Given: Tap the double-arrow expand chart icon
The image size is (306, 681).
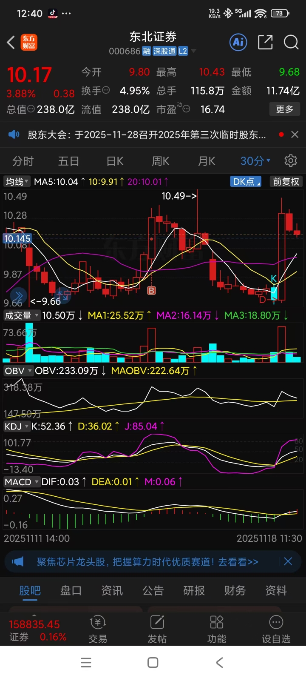Looking at the screenshot, I should 18,296.
